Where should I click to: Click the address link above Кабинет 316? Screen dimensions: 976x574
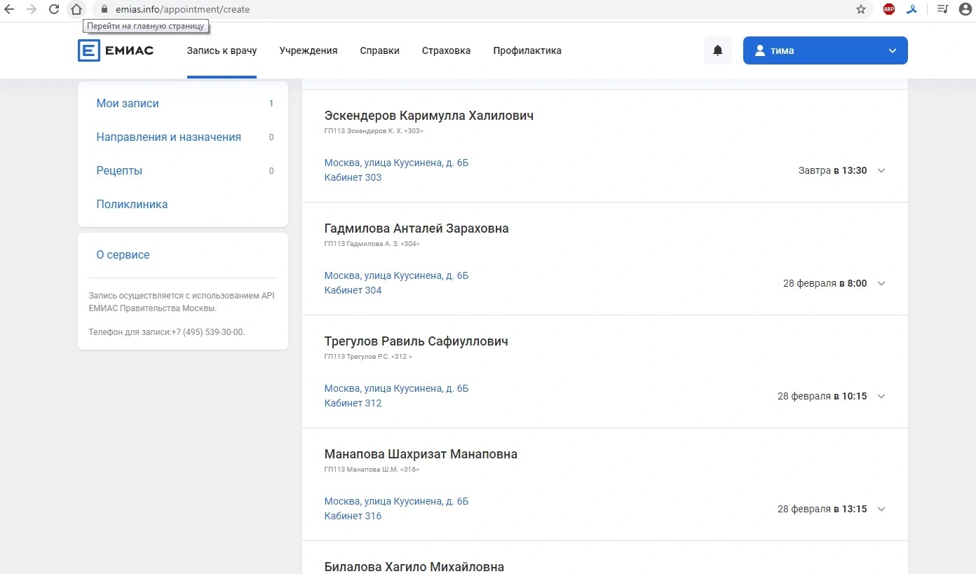tap(396, 501)
